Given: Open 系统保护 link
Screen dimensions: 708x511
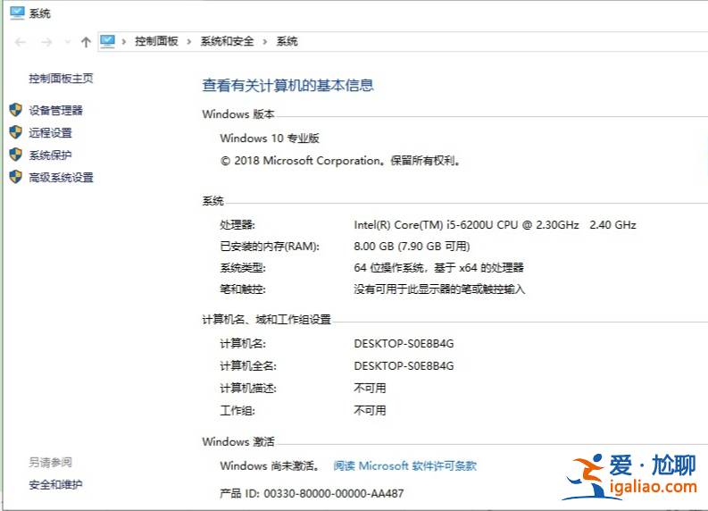Looking at the screenshot, I should point(51,155).
